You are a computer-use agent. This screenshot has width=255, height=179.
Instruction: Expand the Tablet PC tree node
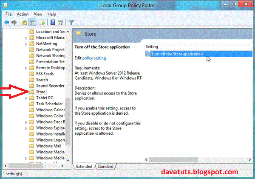click(x=26, y=98)
